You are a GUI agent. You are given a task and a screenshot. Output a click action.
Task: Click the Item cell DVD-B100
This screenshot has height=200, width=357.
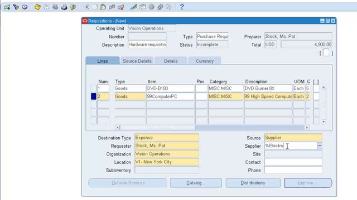[x=171, y=88]
